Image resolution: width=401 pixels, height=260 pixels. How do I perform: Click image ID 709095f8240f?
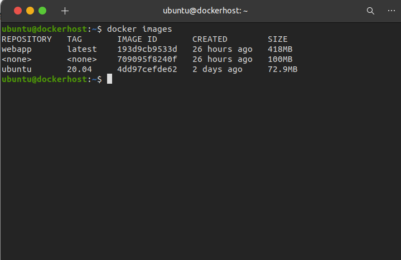(147, 59)
